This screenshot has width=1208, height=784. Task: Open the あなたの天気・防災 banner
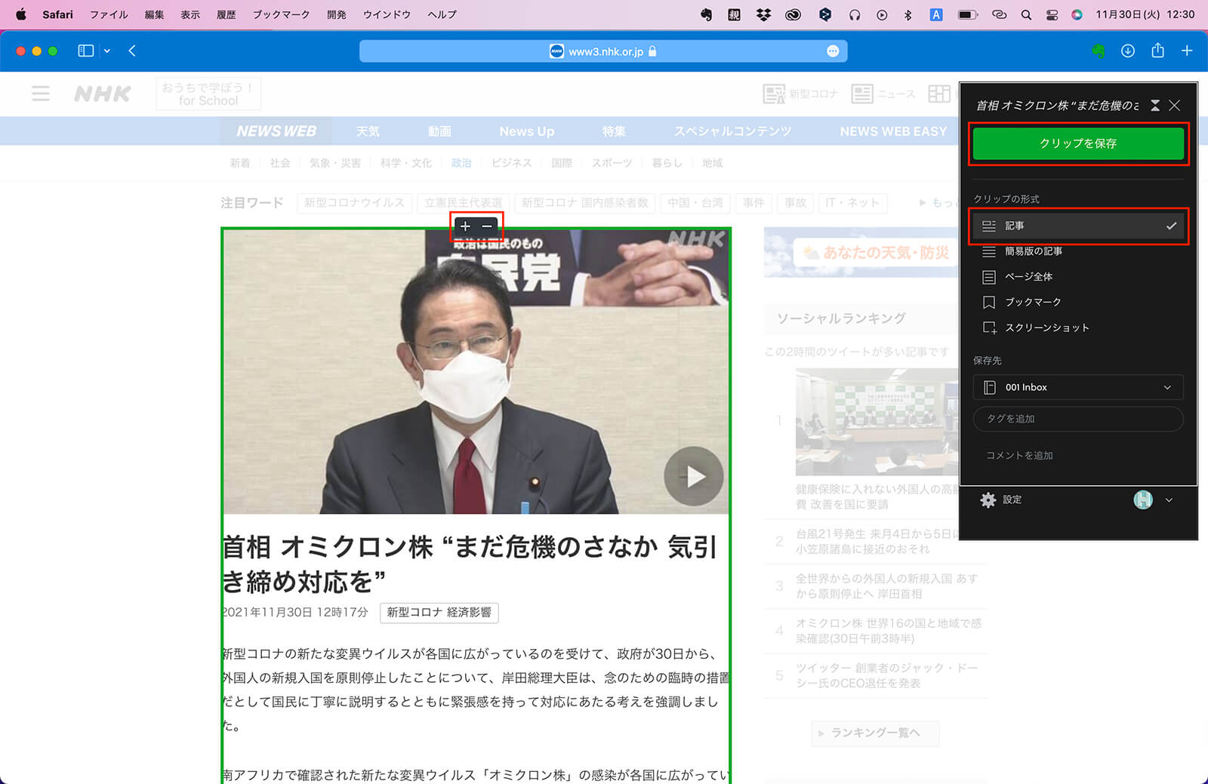click(861, 253)
